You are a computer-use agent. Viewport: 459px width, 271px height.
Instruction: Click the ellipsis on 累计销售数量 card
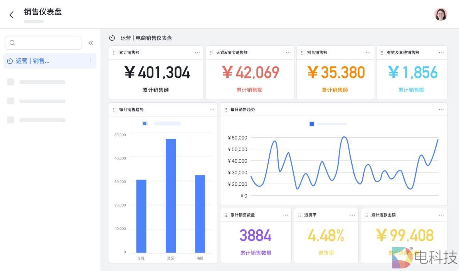pyautogui.click(x=286, y=215)
